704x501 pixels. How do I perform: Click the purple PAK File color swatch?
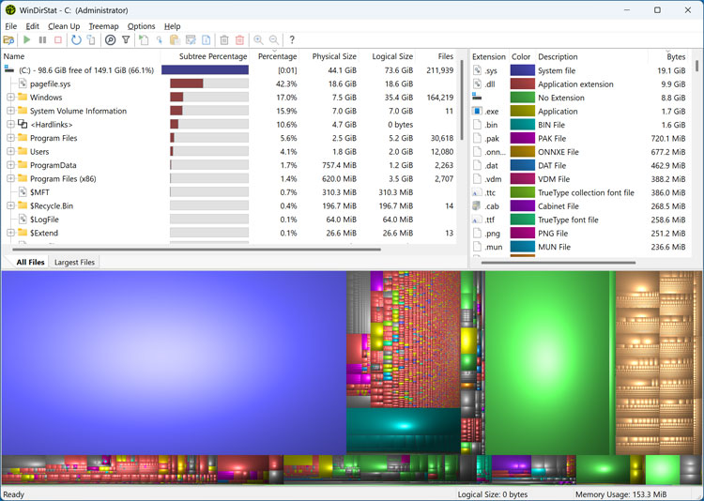[522, 138]
